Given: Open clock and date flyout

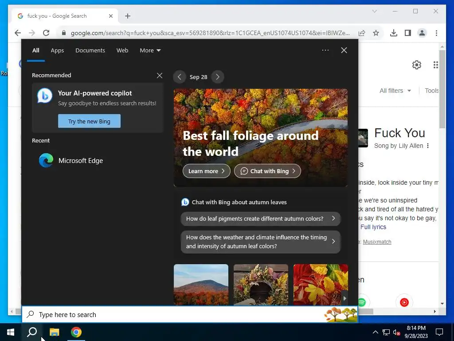Looking at the screenshot, I should coord(416,332).
